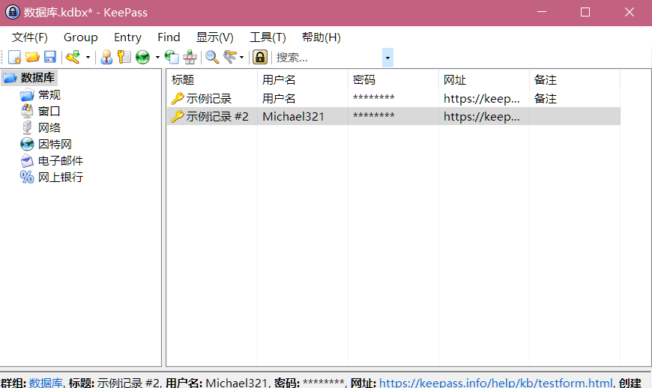Image resolution: width=652 pixels, height=388 pixels.
Task: Copy user name with the person icon
Action: pos(106,57)
